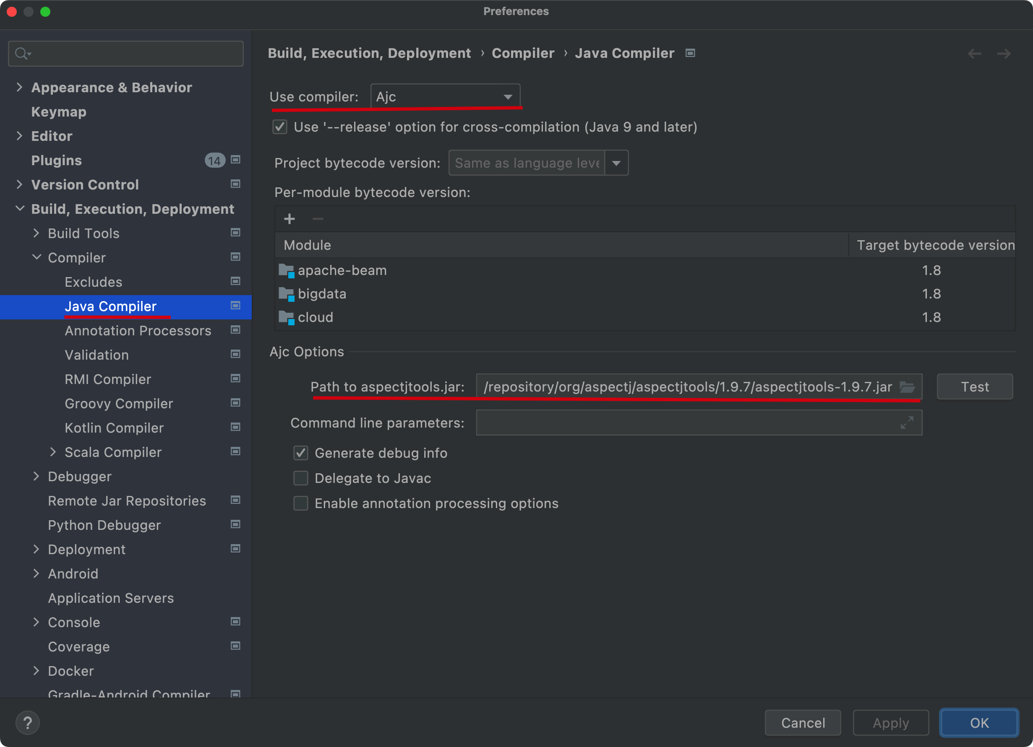Expand the Command line parameters editor
The height and width of the screenshot is (747, 1033).
click(x=907, y=423)
